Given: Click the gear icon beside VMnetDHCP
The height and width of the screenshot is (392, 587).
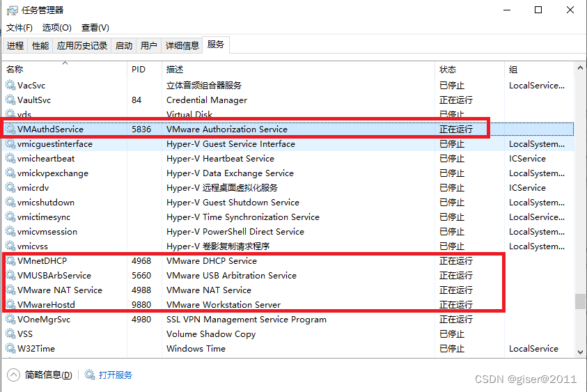Looking at the screenshot, I should pos(10,260).
